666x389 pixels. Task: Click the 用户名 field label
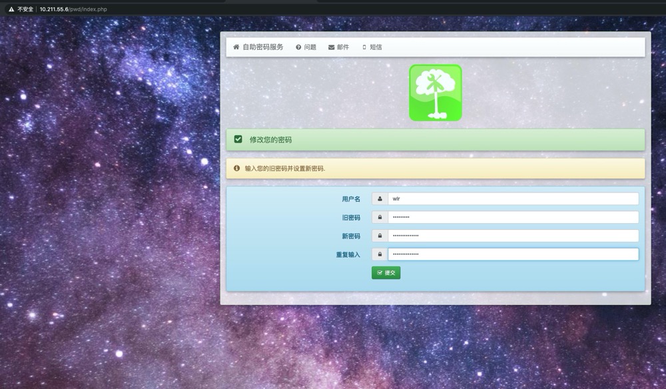[350, 199]
